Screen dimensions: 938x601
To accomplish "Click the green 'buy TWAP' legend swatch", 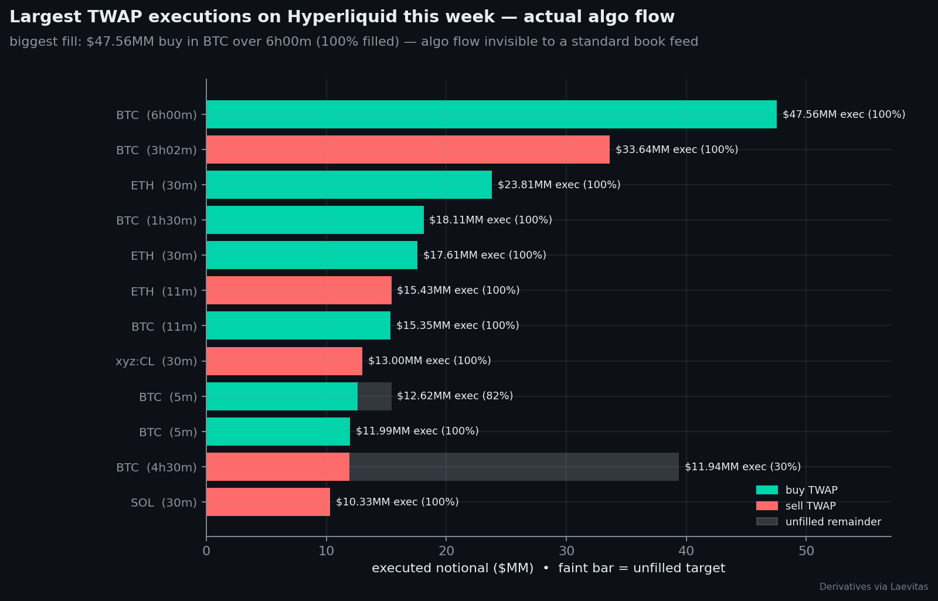I will pyautogui.click(x=767, y=490).
